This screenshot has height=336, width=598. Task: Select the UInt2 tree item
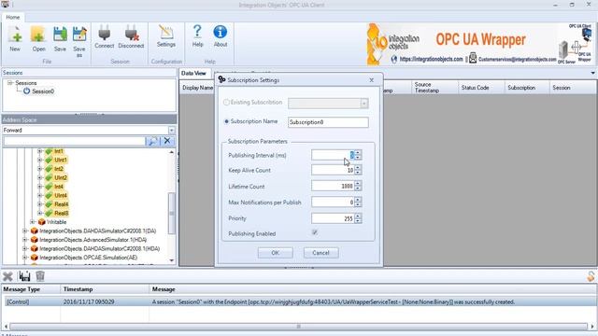[61, 177]
